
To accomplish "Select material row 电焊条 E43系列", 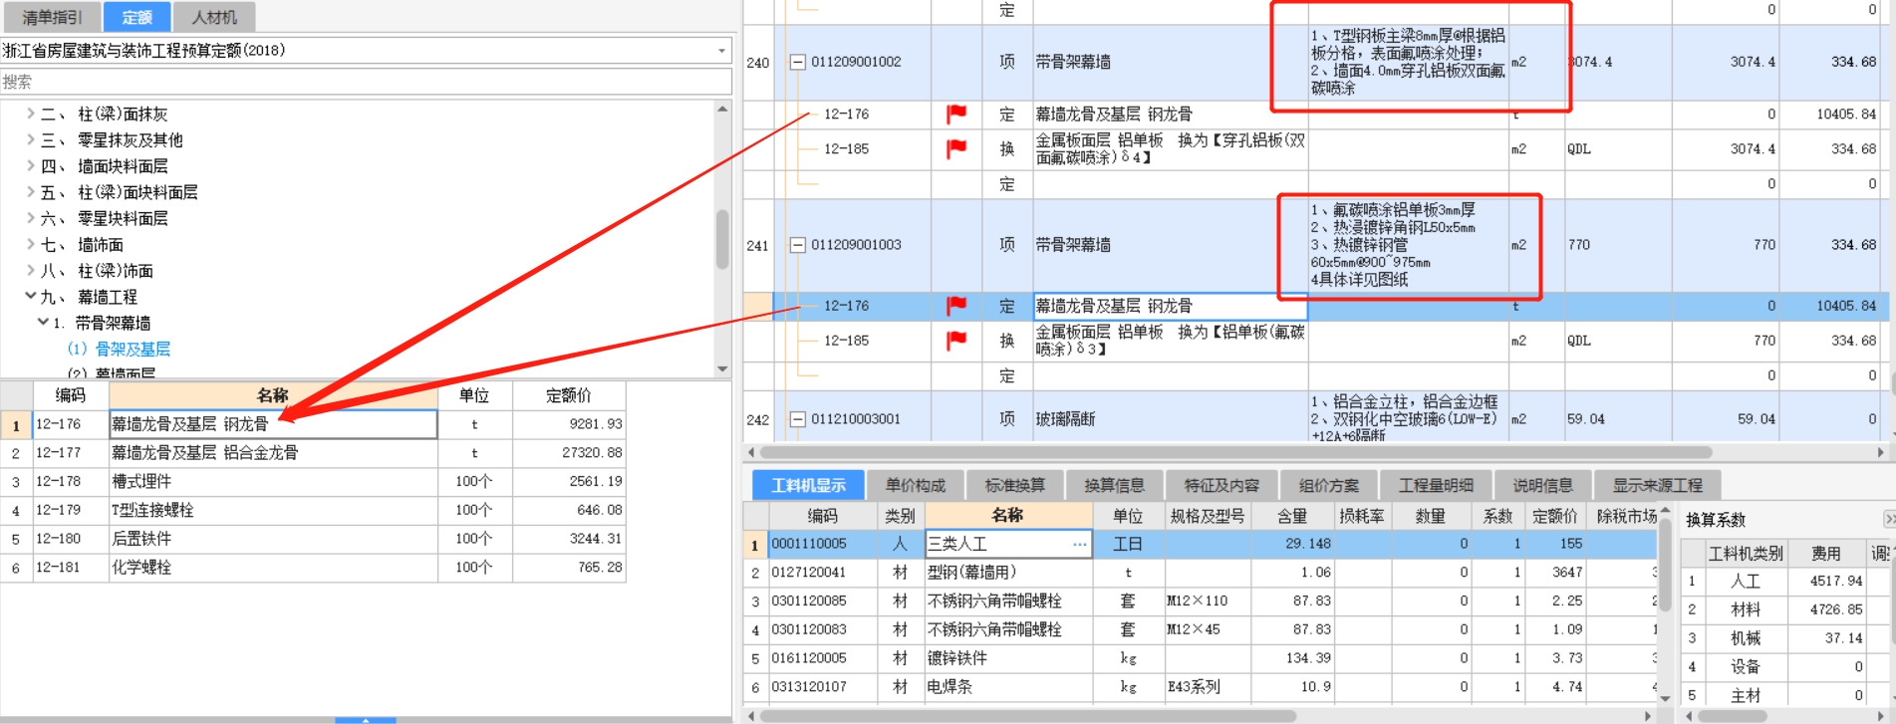I will click(x=1201, y=687).
